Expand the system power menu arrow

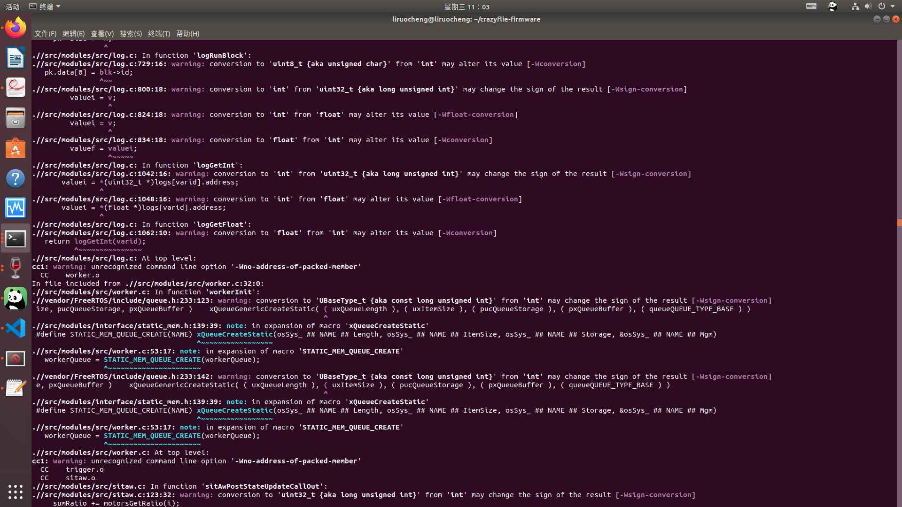893,7
